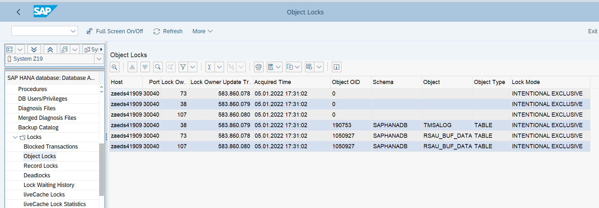Show the information icon at toolbar end
599x208 pixels.
(x=336, y=67)
